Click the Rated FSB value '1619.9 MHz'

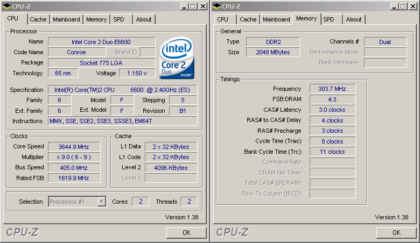pyautogui.click(x=74, y=178)
